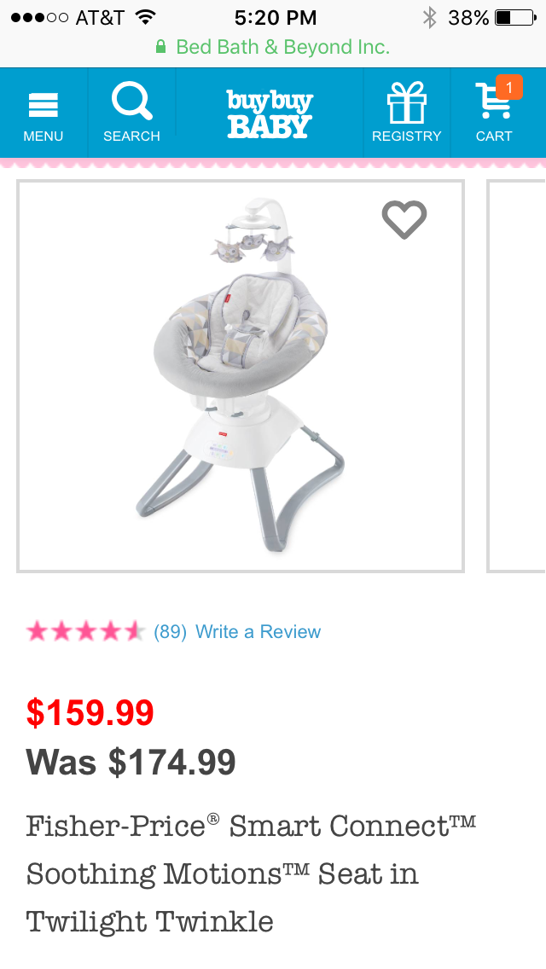The image size is (546, 969).
Task: Tap the Wi-Fi signal icon
Action: [x=145, y=17]
